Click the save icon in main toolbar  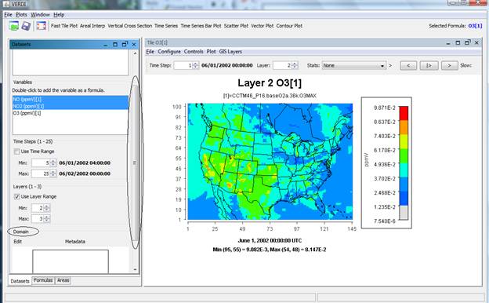pos(26,26)
